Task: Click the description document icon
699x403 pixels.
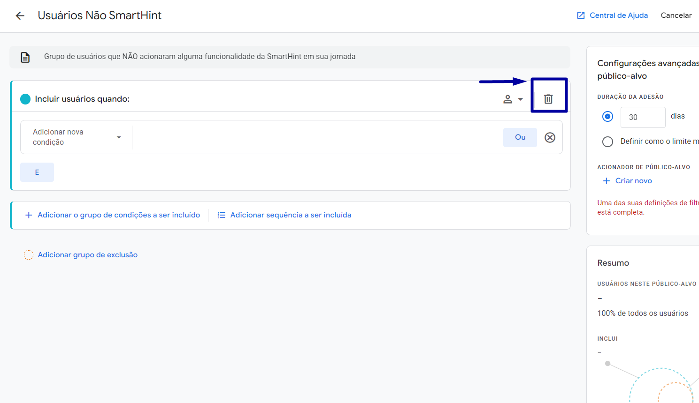Action: (25, 57)
